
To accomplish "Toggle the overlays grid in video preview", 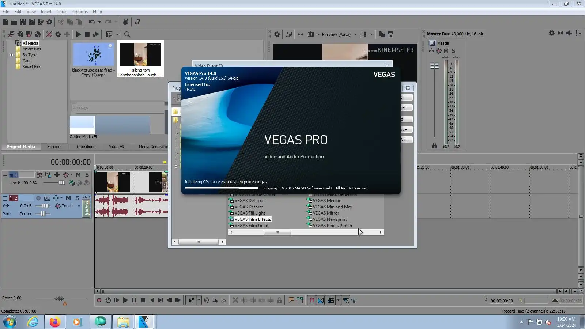I will point(364,34).
